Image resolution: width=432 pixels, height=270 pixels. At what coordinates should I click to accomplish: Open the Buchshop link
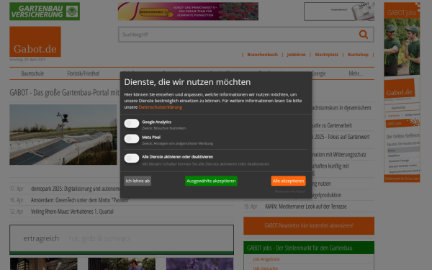pyautogui.click(x=358, y=55)
